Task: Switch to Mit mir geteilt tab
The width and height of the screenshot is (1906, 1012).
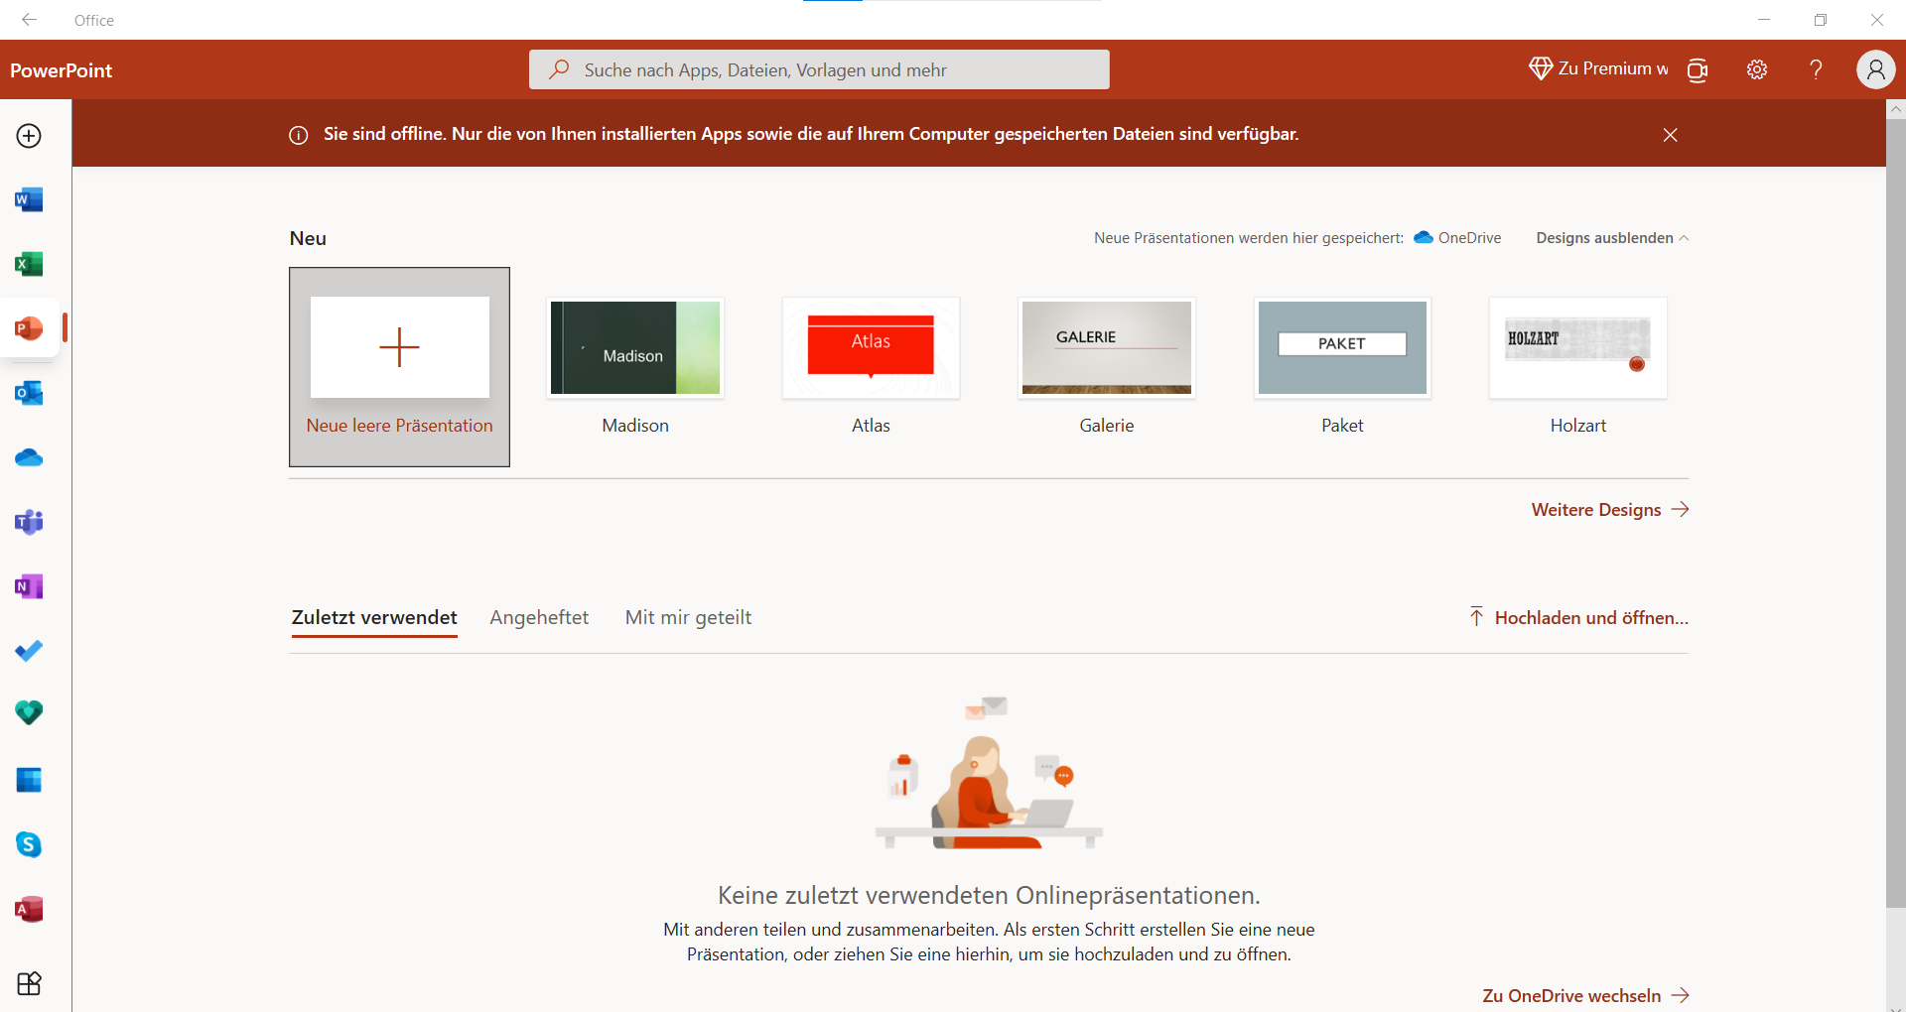Action: (x=688, y=618)
